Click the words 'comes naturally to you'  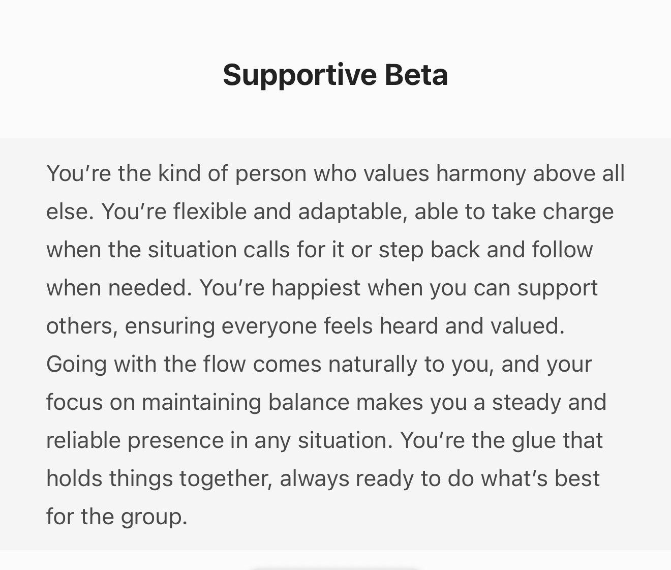point(373,364)
